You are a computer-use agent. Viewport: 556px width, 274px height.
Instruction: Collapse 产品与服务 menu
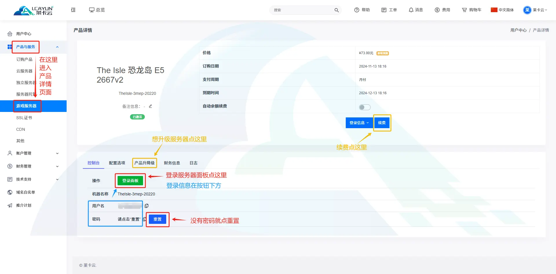33,47
